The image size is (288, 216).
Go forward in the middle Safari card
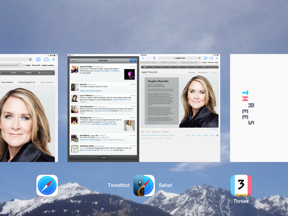tap(149, 58)
